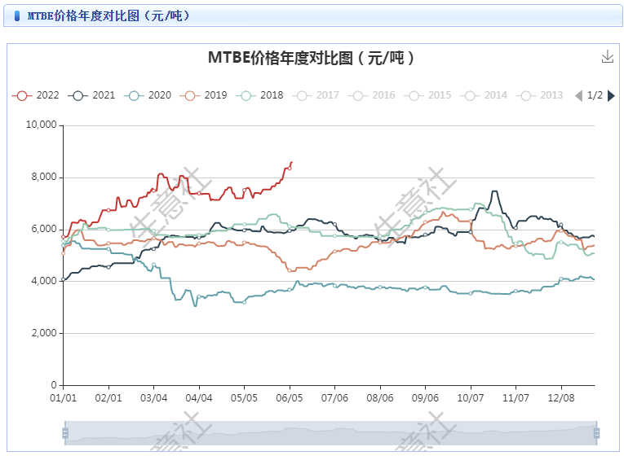
Task: Click the 2021 line peak in late October
Action: [x=494, y=191]
